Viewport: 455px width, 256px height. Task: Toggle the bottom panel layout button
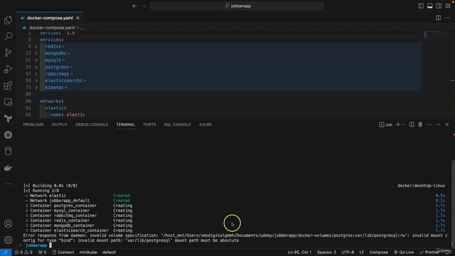coord(429,6)
